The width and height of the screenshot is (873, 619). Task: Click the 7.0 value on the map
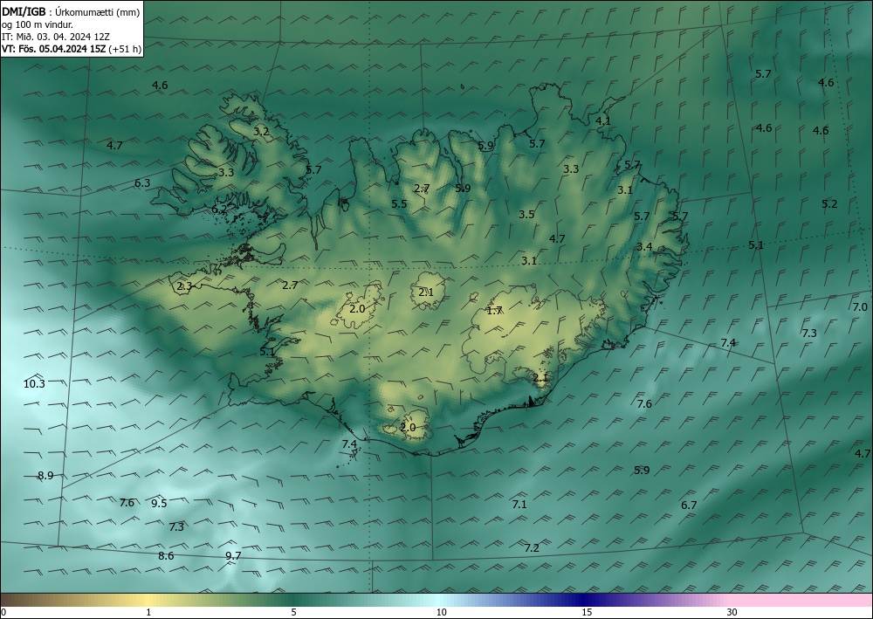point(860,307)
